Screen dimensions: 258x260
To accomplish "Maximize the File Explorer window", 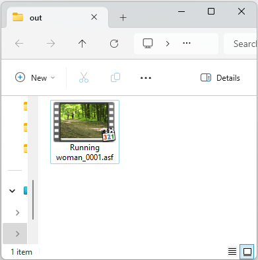I will 211,11.
